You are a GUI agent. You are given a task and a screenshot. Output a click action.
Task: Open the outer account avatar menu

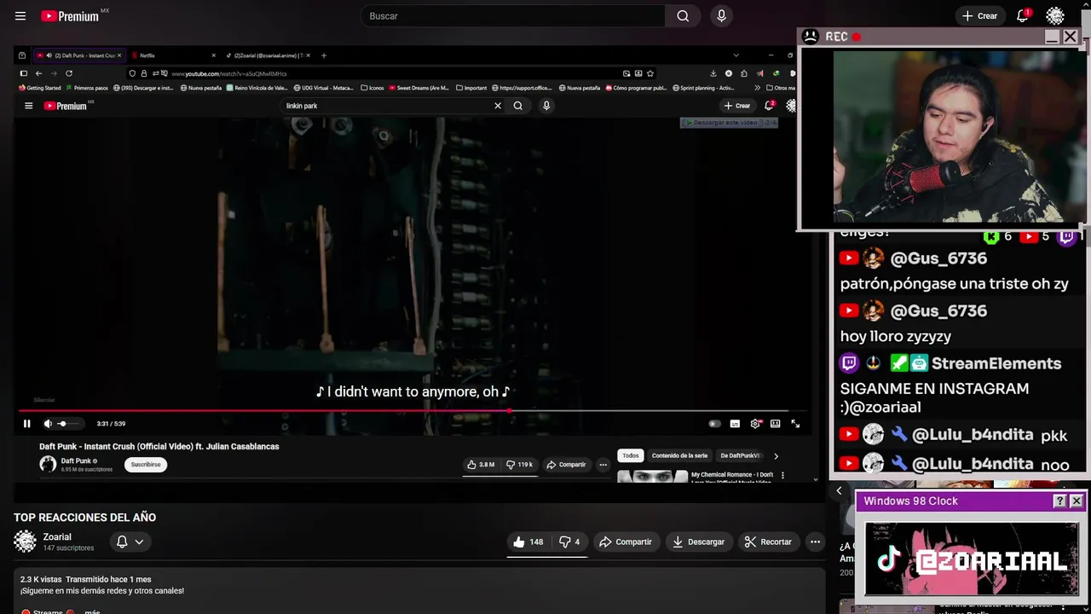[1055, 16]
